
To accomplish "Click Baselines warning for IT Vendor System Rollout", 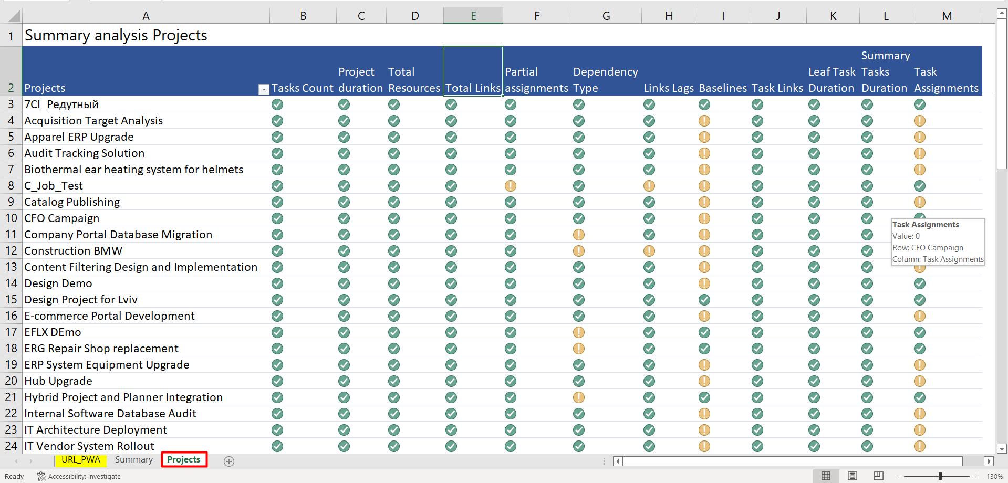I will tap(704, 446).
